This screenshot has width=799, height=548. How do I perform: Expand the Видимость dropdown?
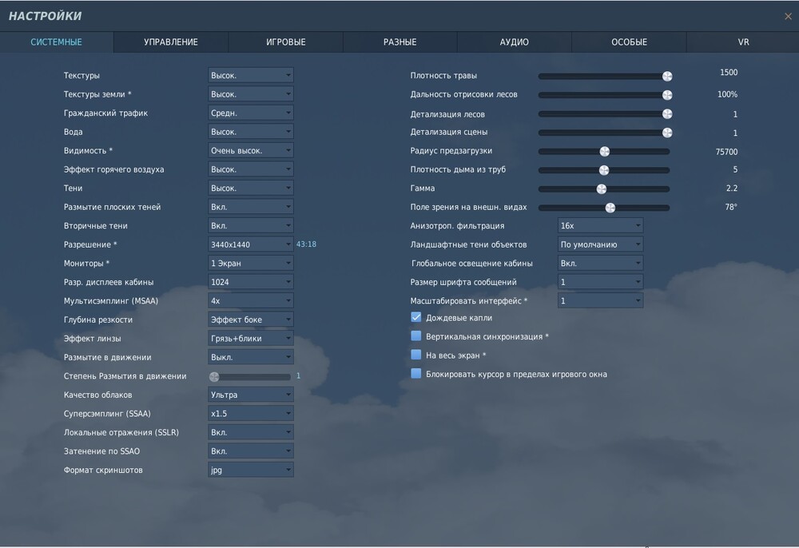[x=251, y=151]
